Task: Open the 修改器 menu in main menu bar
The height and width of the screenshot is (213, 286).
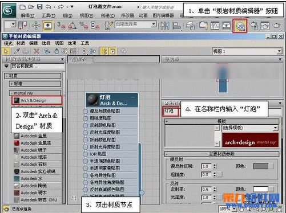Action: coord(127,15)
